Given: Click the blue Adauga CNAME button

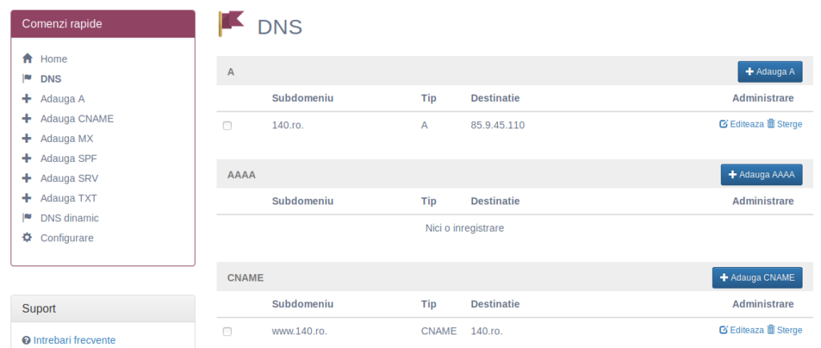Looking at the screenshot, I should (757, 277).
